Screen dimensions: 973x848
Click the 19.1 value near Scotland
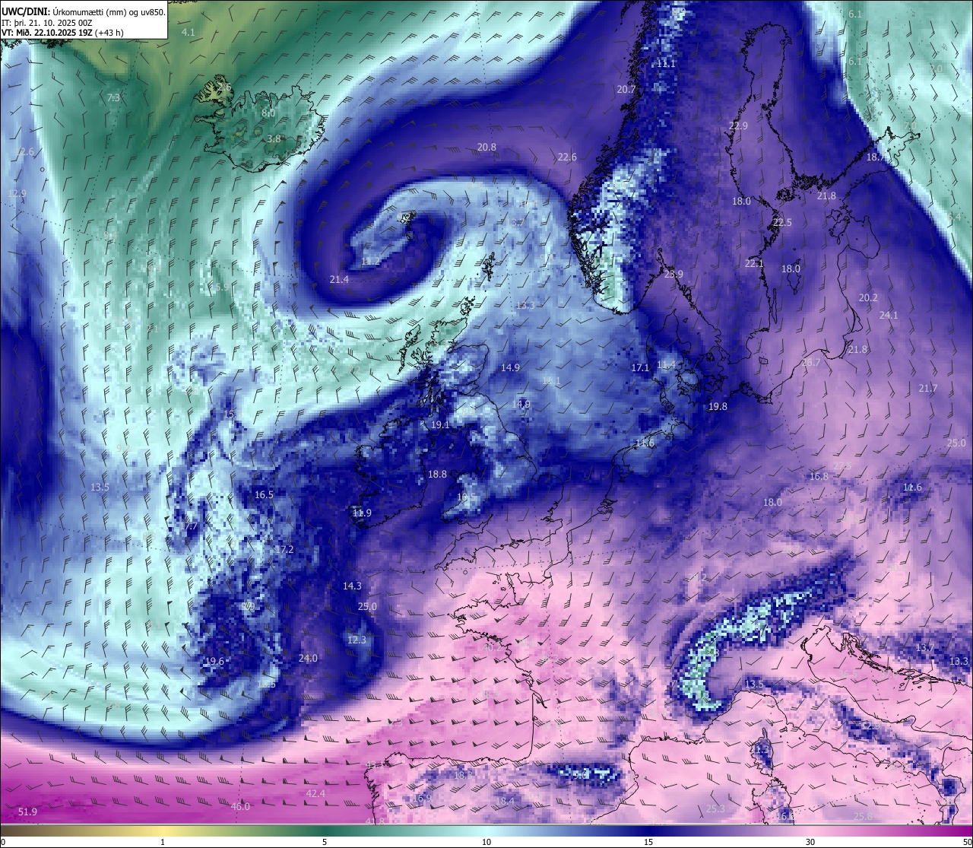pos(440,425)
